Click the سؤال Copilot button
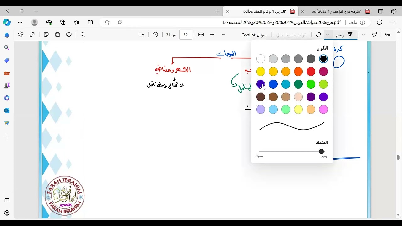The width and height of the screenshot is (402, 226). coord(254,35)
